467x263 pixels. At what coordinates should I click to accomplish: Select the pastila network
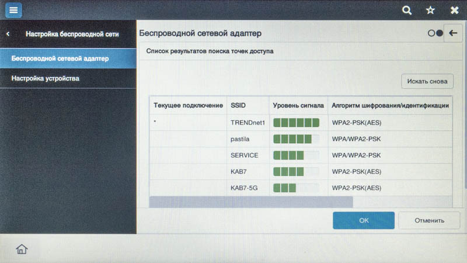point(301,139)
